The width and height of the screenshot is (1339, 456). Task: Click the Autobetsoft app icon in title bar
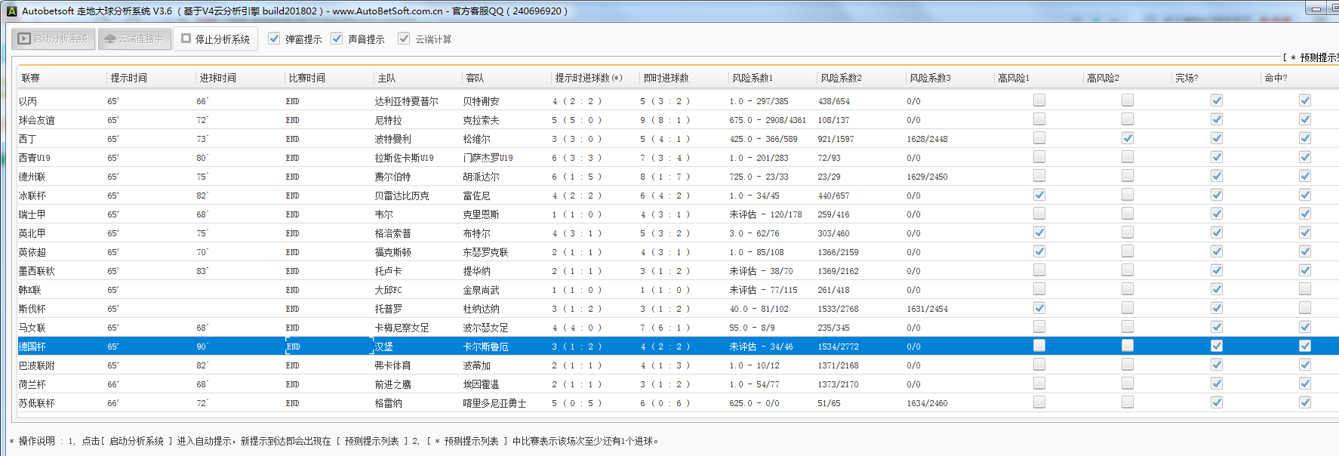click(11, 11)
